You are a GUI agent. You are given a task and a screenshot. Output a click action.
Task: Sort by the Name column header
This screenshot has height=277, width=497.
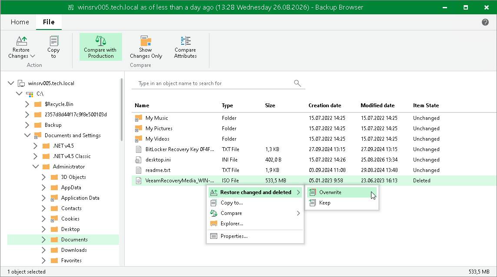142,106
